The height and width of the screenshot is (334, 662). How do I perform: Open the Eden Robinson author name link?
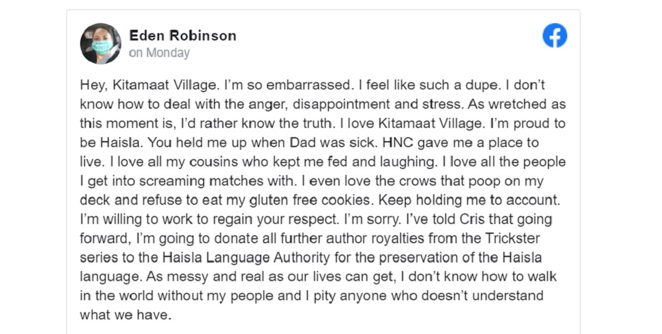click(182, 36)
